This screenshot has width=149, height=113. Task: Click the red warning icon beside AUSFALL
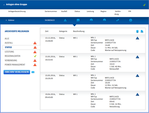[x=35, y=43]
